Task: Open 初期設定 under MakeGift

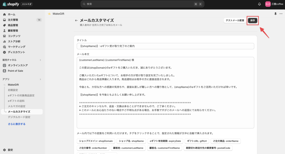Action: [13, 90]
